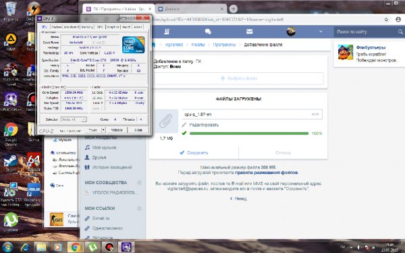Click the Intel Core logo in CPU-Z
This screenshot has height=253, width=405.
click(x=133, y=45)
